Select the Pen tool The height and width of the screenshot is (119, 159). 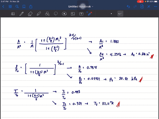22,14
